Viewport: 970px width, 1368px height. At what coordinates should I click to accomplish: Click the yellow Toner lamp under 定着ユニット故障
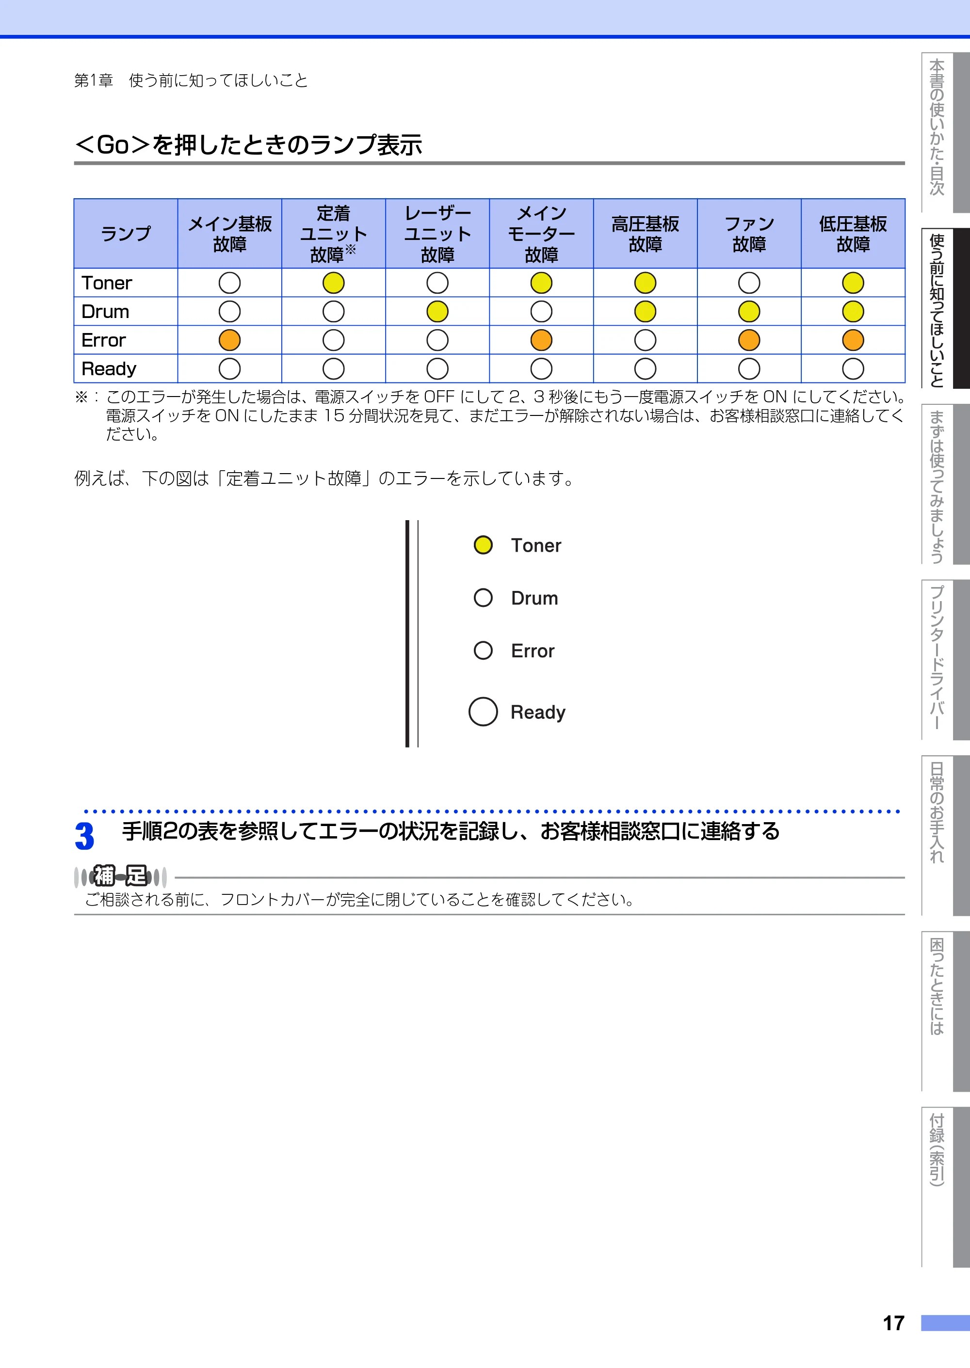pyautogui.click(x=333, y=283)
